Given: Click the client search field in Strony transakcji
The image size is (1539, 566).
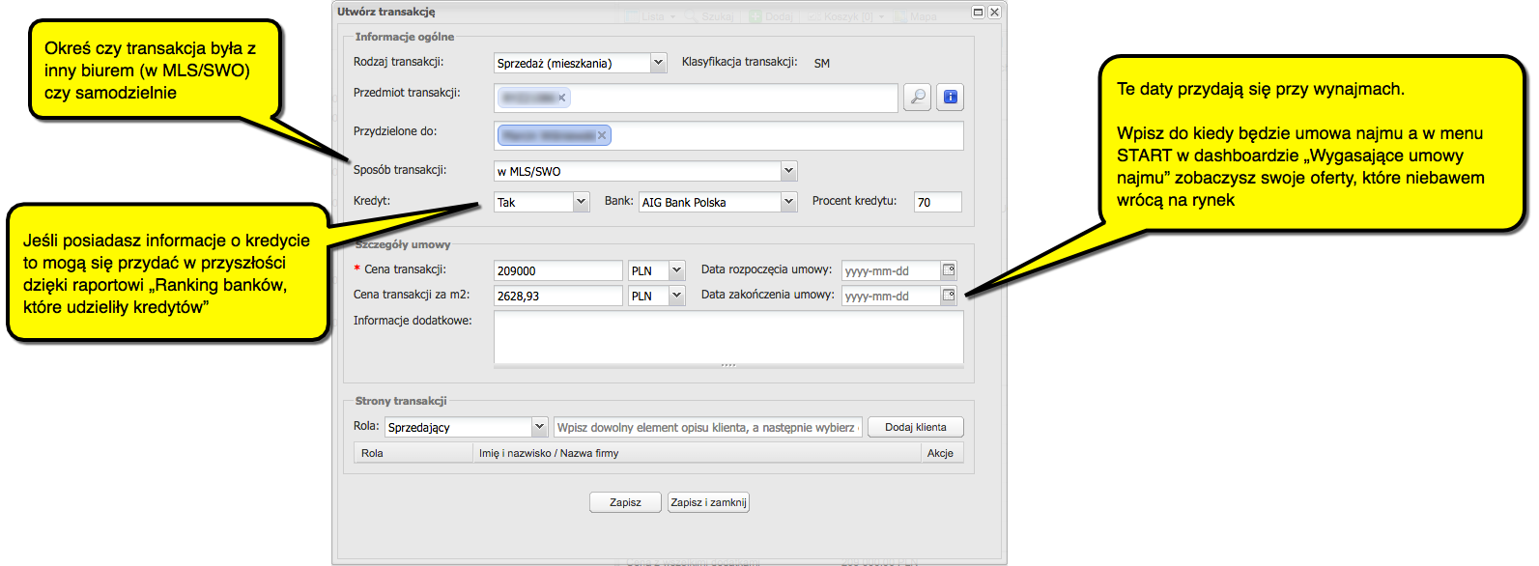Looking at the screenshot, I should click(708, 427).
